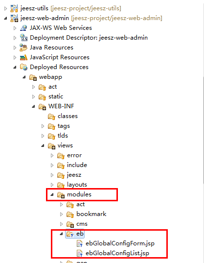Click the Deployment Descriptor icon
204x263 pixels.
point(23,38)
